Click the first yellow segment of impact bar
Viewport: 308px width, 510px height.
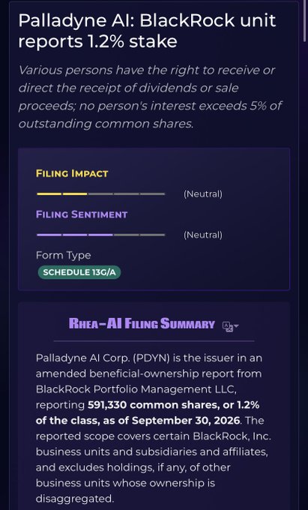coord(49,193)
